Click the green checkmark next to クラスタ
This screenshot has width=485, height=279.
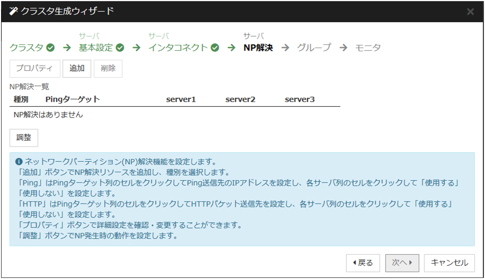click(x=50, y=48)
